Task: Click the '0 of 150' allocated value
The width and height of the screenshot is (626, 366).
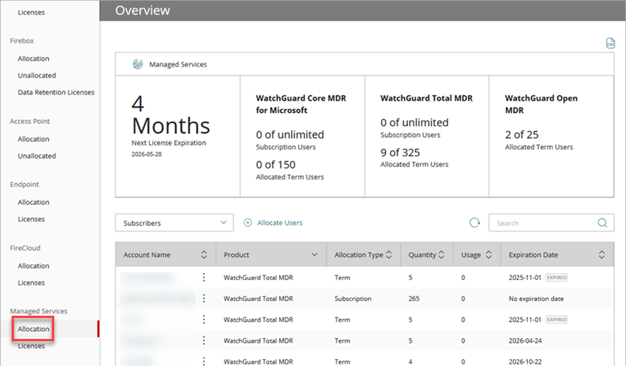Action: pos(275,165)
